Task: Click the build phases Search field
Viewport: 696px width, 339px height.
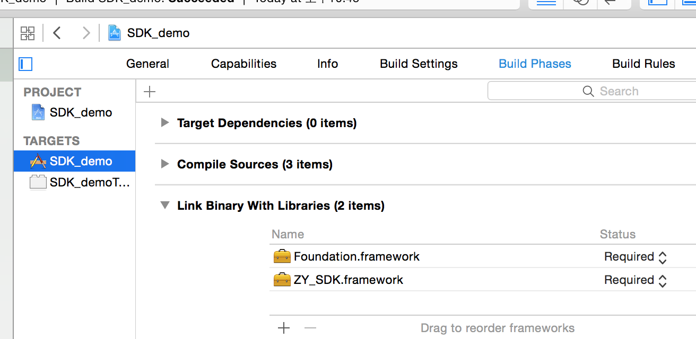Action: (x=591, y=91)
